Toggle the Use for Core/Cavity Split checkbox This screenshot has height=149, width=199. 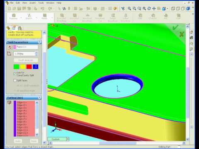click(15, 74)
